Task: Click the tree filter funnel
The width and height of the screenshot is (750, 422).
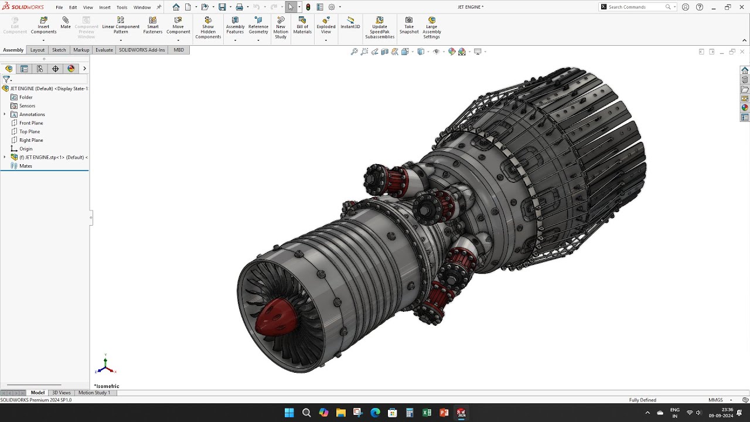Action: pyautogui.click(x=6, y=79)
